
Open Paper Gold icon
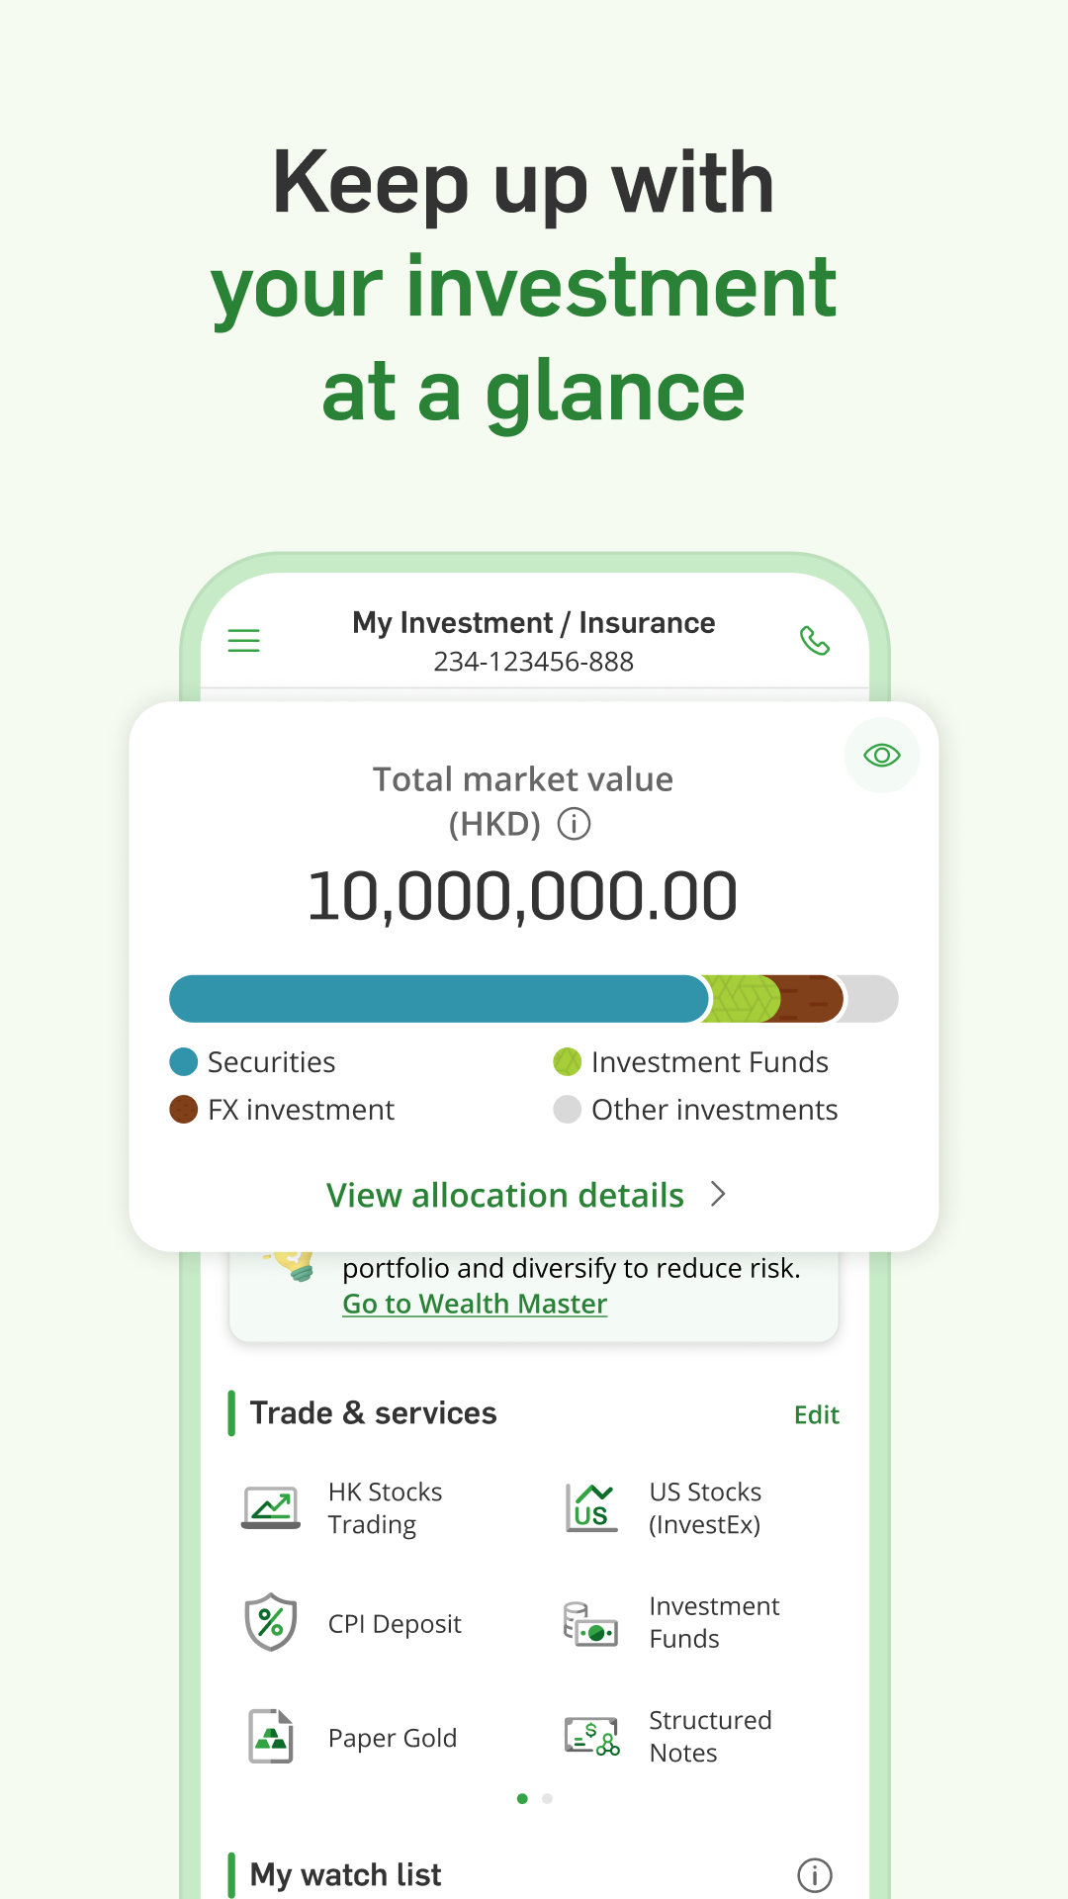pyautogui.click(x=271, y=1738)
